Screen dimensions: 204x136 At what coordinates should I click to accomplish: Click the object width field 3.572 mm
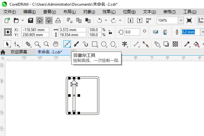(x=73, y=30)
